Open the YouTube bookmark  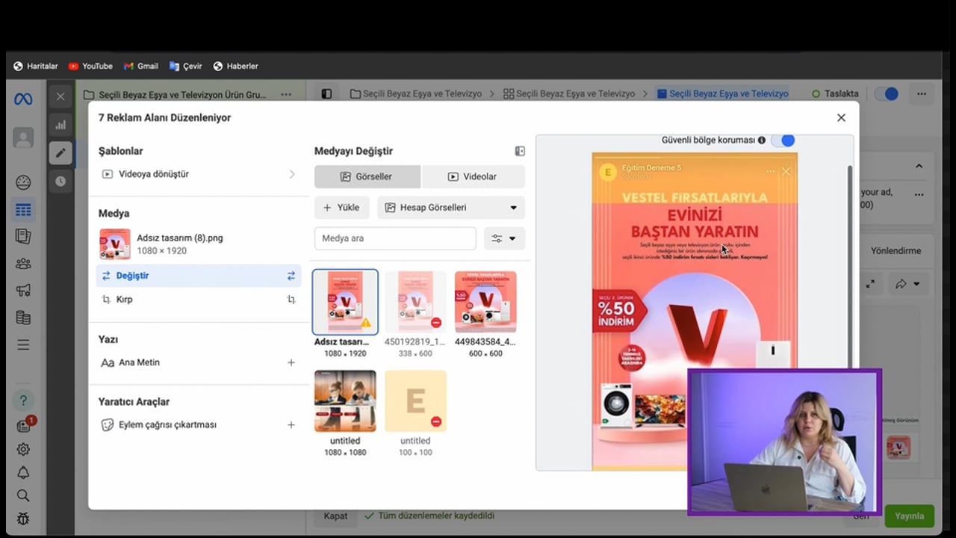pyautogui.click(x=90, y=66)
